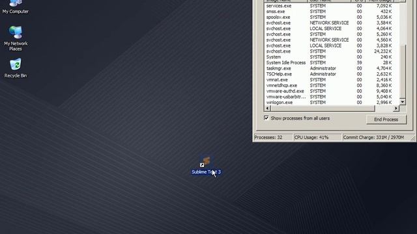Select the vmnat.exe process row
The height and width of the screenshot is (234, 417).
[x=332, y=79]
